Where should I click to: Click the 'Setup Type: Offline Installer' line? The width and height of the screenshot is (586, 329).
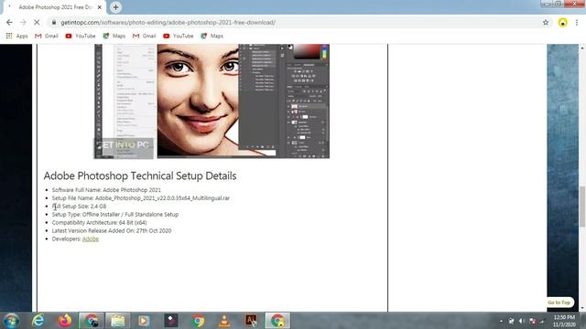(x=115, y=215)
